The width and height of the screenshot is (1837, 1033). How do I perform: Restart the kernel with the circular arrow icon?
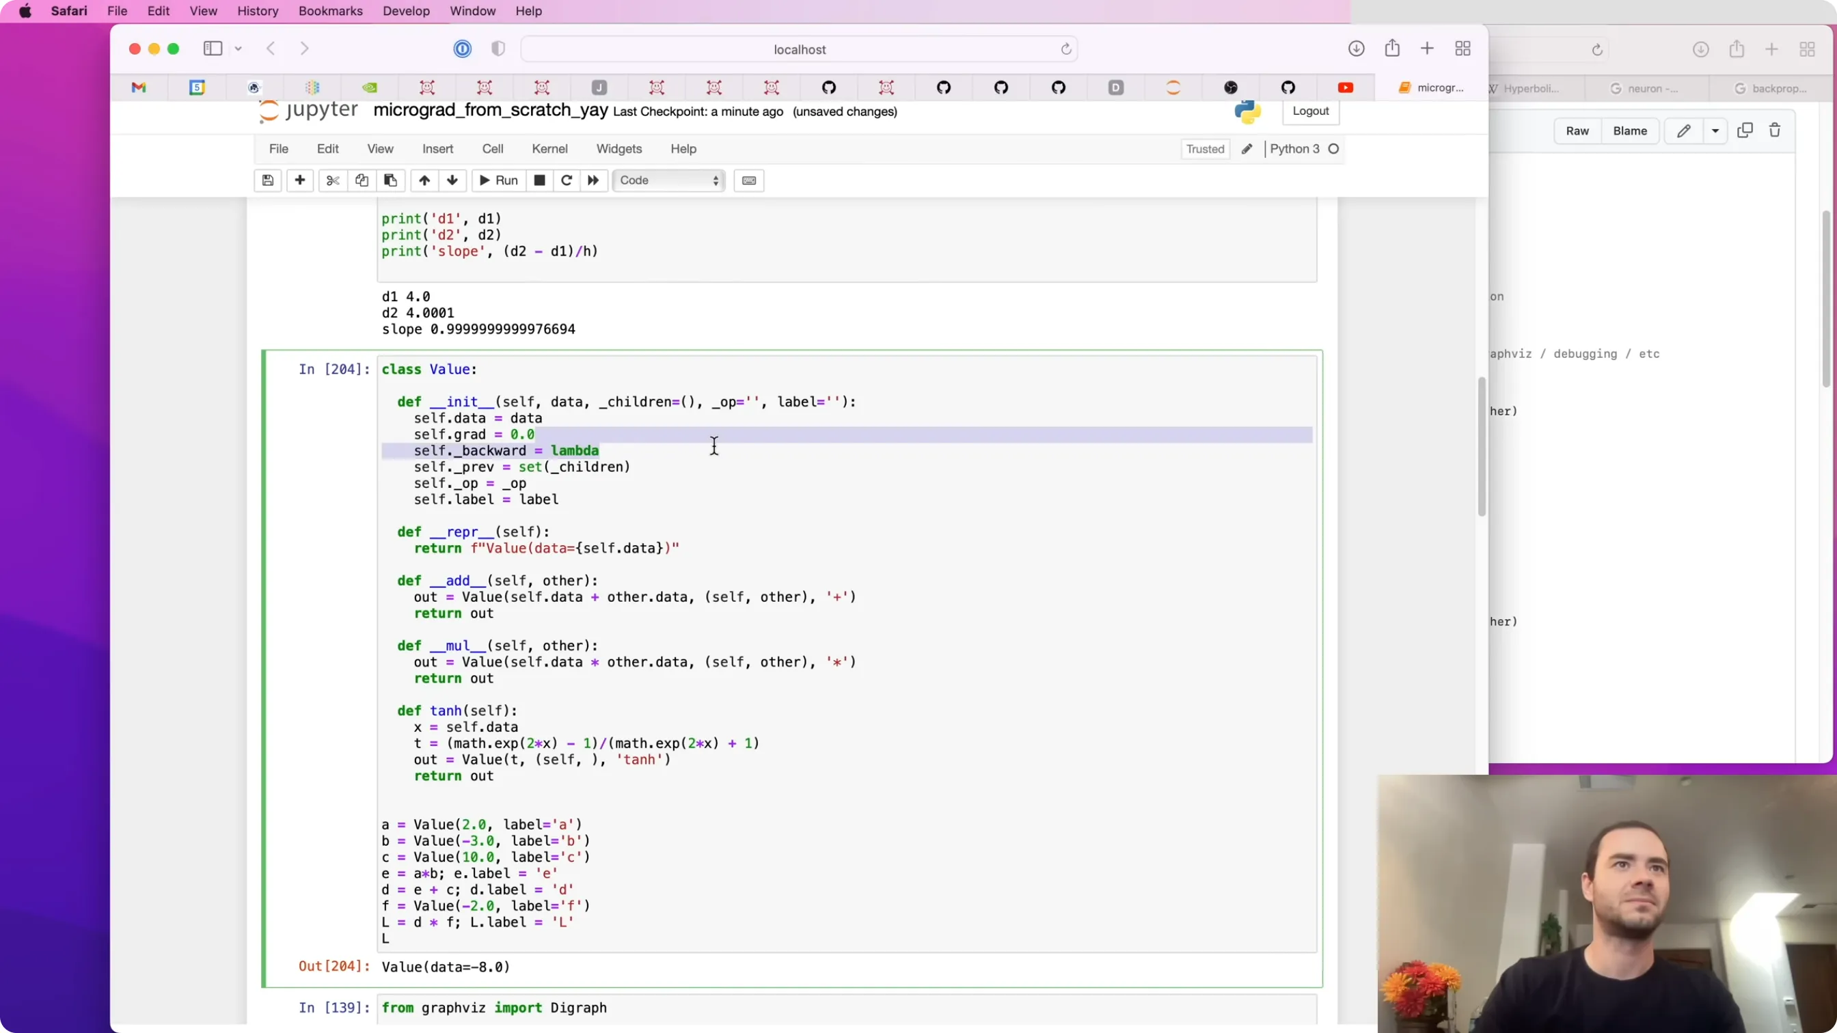click(567, 180)
